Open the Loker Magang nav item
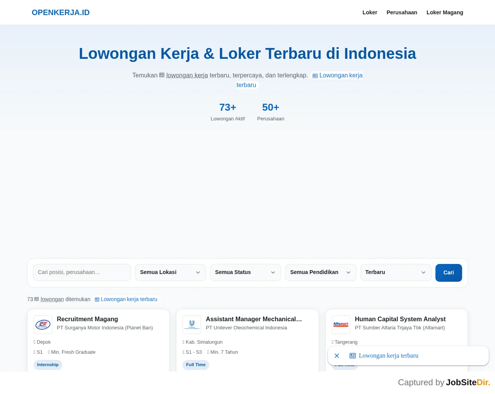 pos(445,12)
